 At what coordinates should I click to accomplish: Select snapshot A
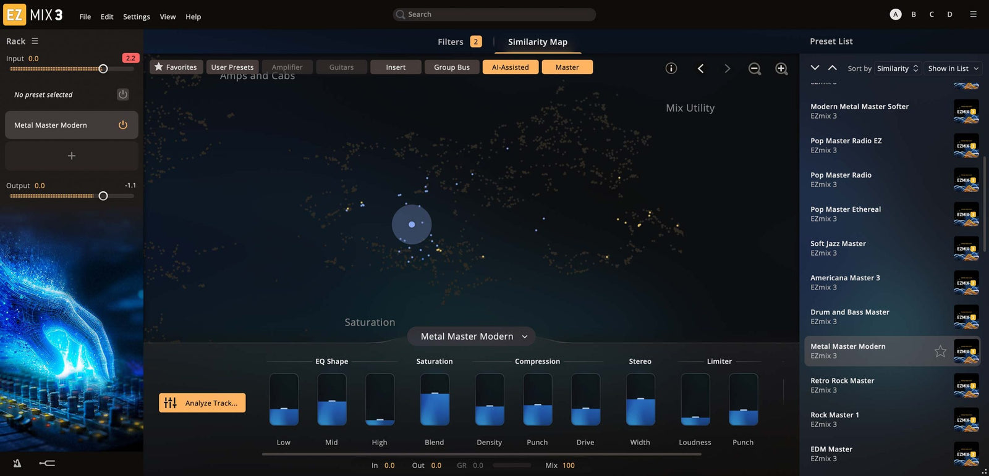(896, 14)
